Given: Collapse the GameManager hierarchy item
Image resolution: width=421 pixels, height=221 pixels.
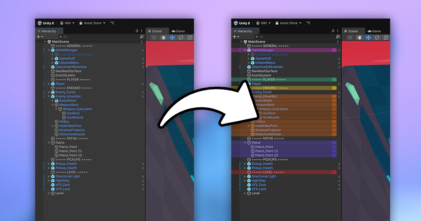Looking at the screenshot, I should tap(49, 50).
